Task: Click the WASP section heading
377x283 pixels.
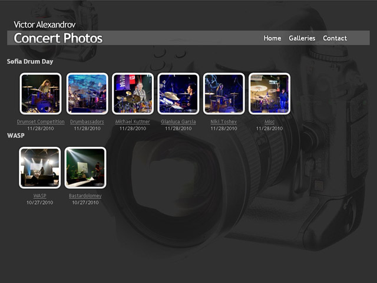Action: point(16,136)
